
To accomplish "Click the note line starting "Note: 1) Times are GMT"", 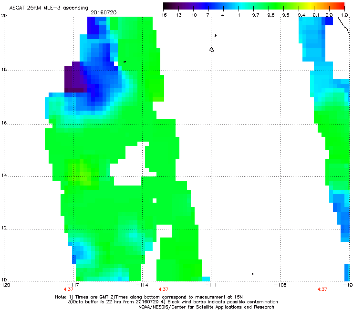I will point(149,297).
